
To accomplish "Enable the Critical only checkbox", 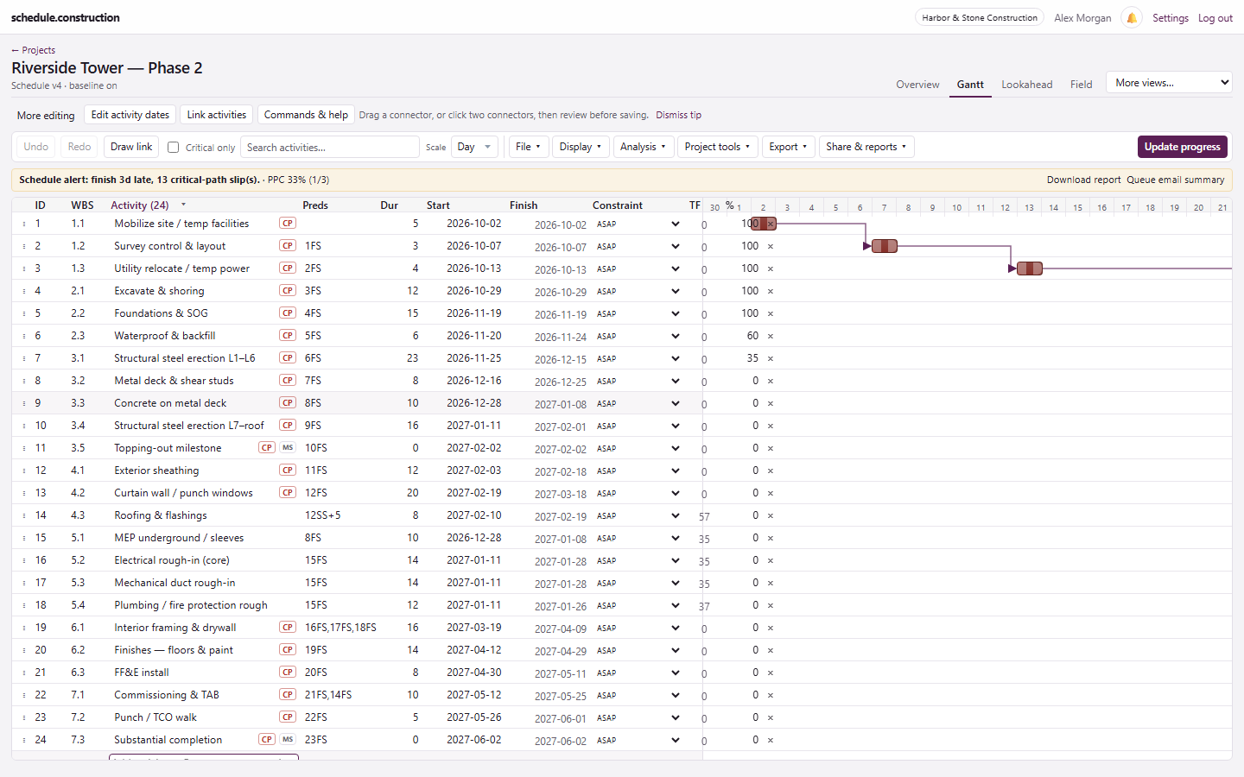I will [173, 147].
